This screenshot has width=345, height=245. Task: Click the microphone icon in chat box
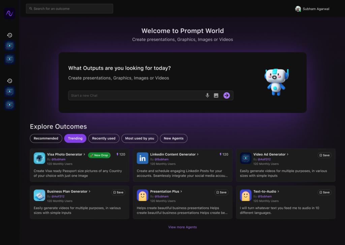pyautogui.click(x=208, y=96)
